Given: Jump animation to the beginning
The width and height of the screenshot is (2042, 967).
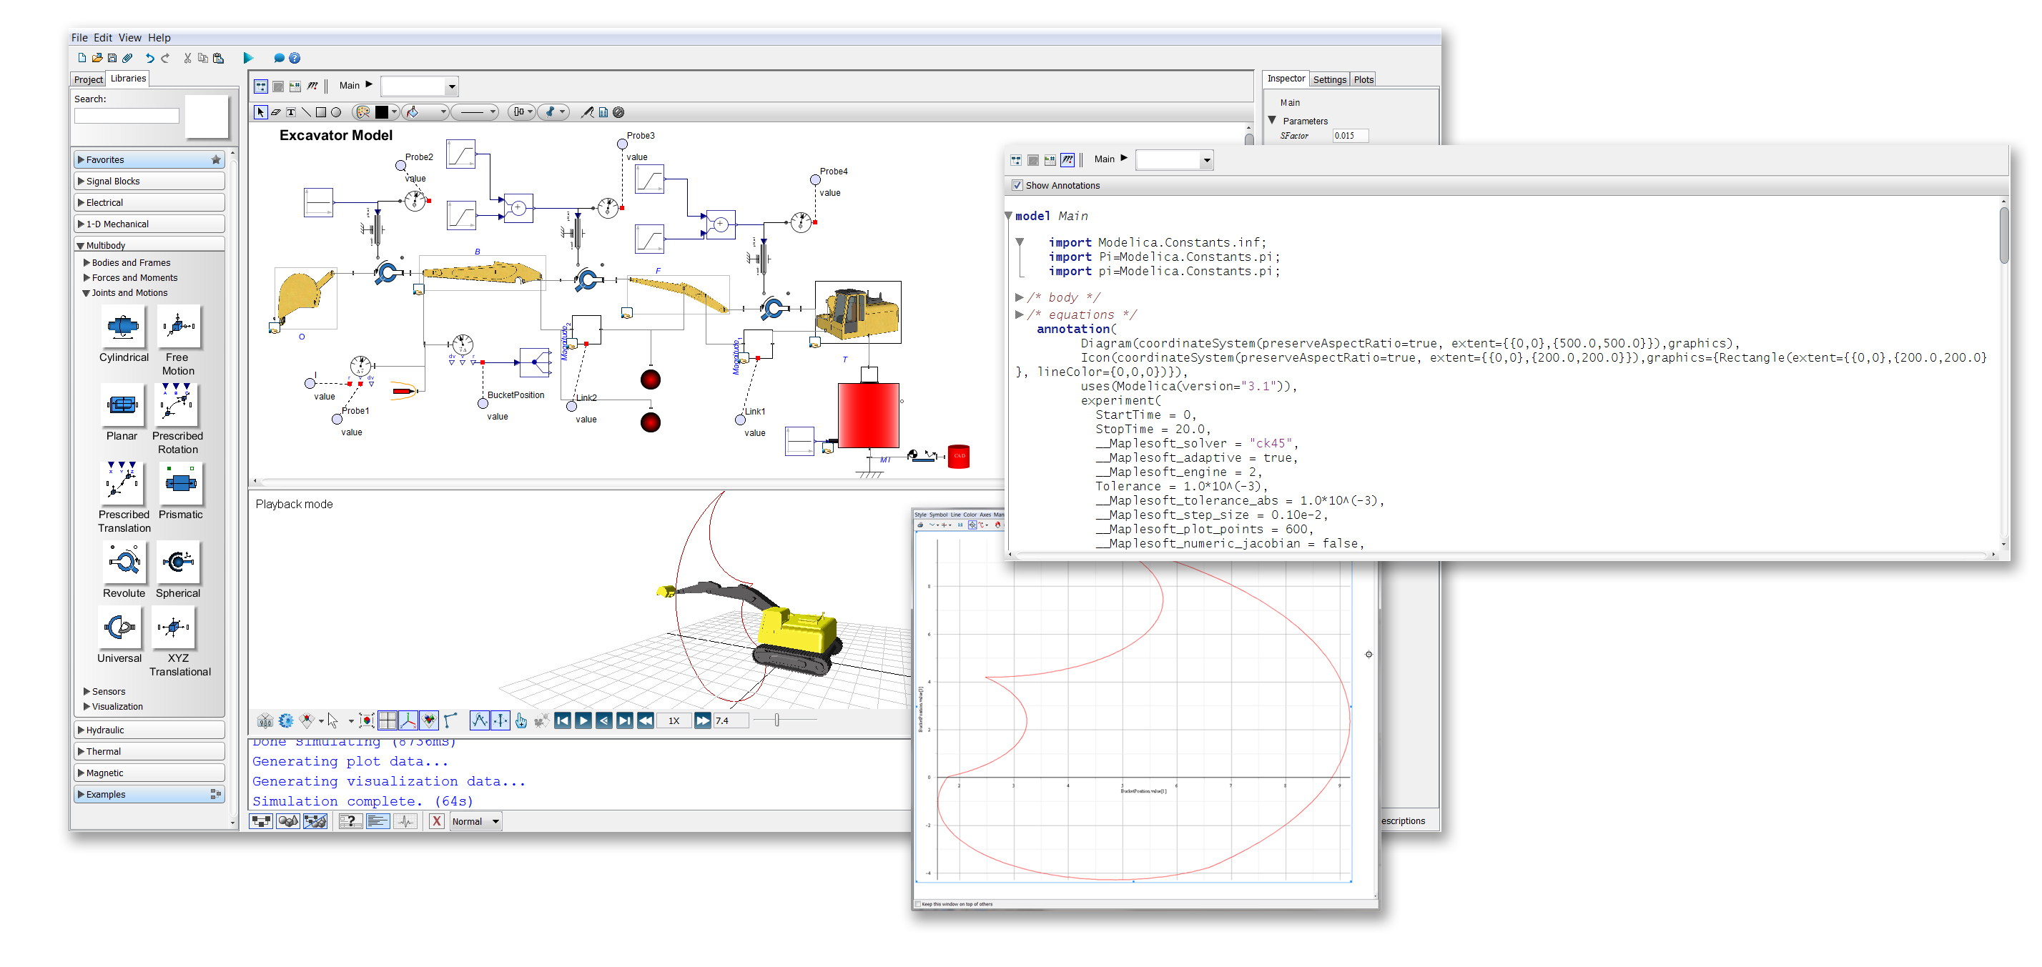Looking at the screenshot, I should click(563, 720).
